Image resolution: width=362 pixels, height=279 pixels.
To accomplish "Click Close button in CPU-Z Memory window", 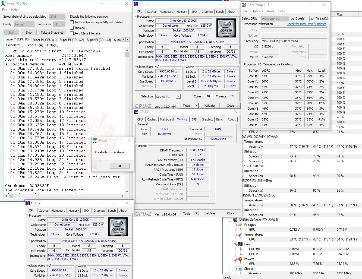I will 231,213.
